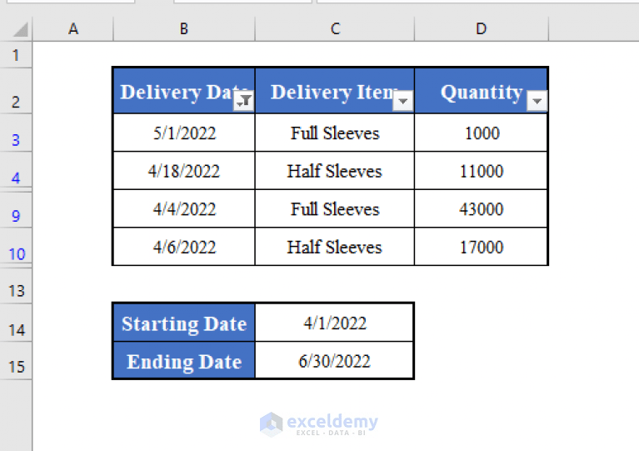Open the Delivery Item filter dropdown
639x451 pixels.
click(x=403, y=101)
